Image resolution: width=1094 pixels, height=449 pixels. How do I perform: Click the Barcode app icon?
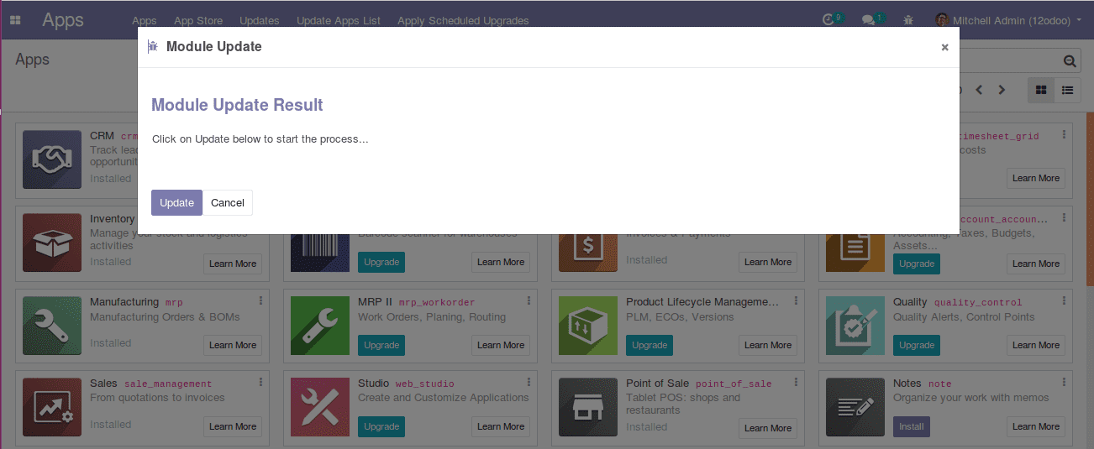pos(320,253)
